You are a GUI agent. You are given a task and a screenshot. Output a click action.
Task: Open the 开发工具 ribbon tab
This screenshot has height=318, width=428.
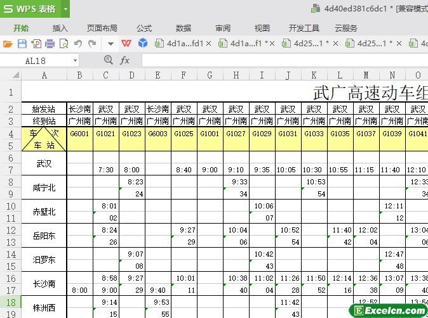[304, 28]
